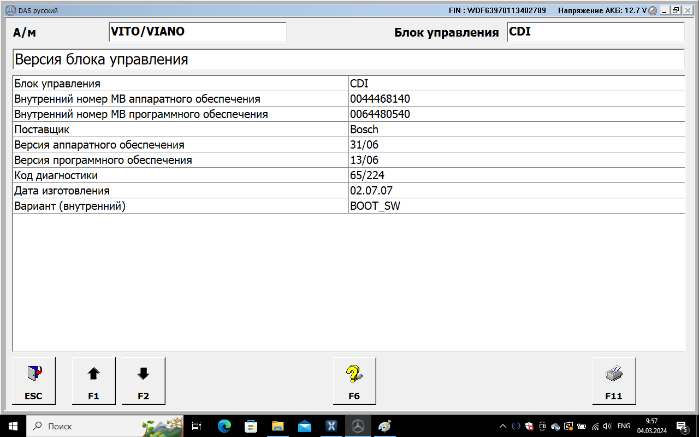The height and width of the screenshot is (437, 699).
Task: Open the Mail app in taskbar
Action: [x=304, y=426]
